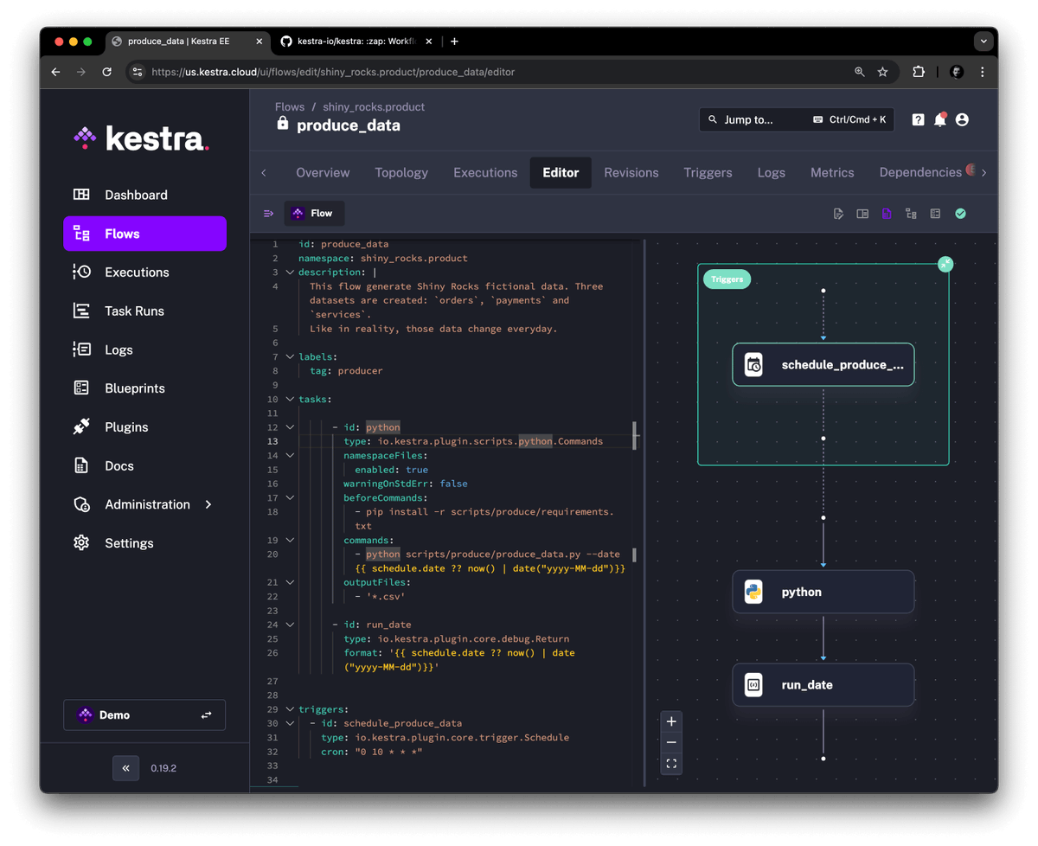This screenshot has height=846, width=1038.
Task: Click the lock icon beside produce_data title
Action: pyautogui.click(x=282, y=125)
